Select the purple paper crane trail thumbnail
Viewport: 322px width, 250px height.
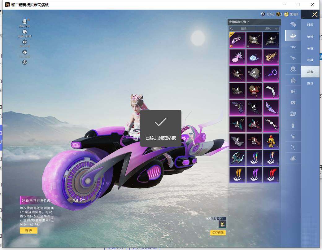271,107
